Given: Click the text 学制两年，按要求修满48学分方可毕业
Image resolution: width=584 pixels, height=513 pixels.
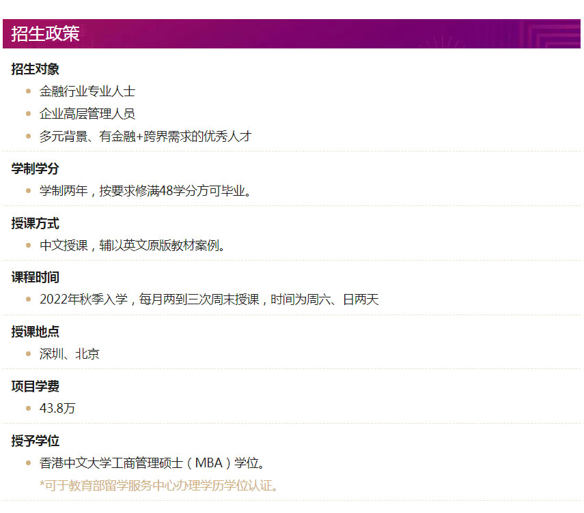Looking at the screenshot, I should pos(145,191).
